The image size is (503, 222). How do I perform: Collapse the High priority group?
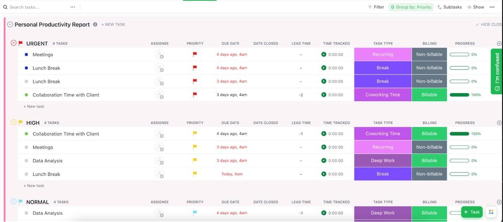click(x=13, y=123)
